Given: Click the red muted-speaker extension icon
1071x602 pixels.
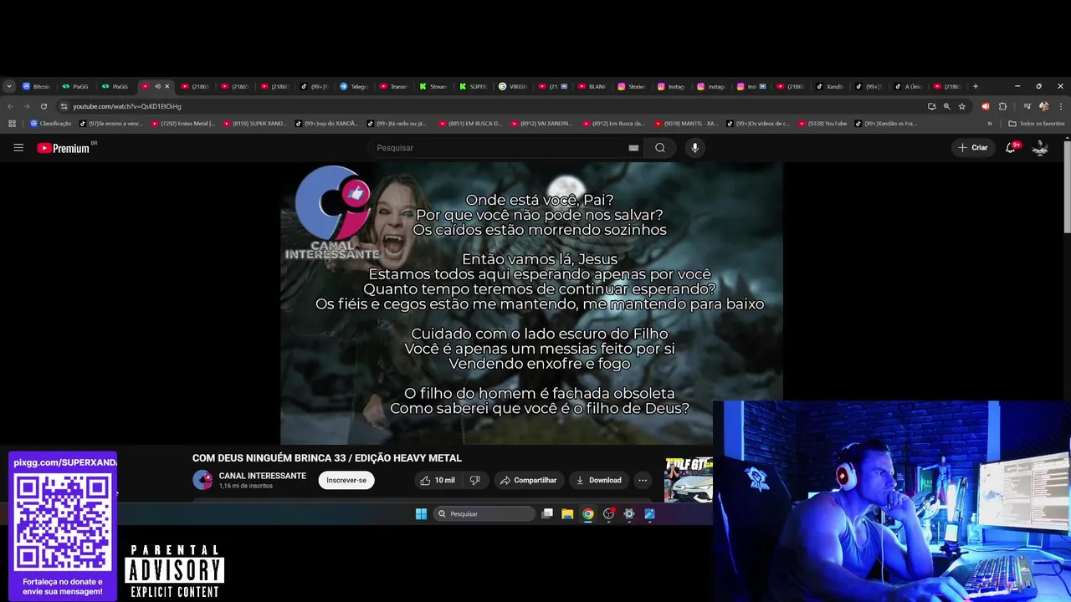Looking at the screenshot, I should click(x=985, y=106).
